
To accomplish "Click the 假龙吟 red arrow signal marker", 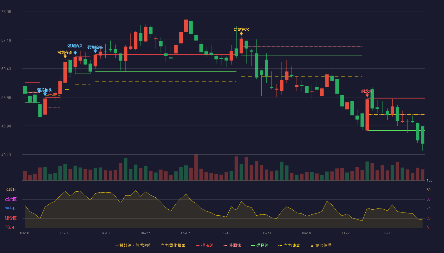I will pyautogui.click(x=367, y=95).
